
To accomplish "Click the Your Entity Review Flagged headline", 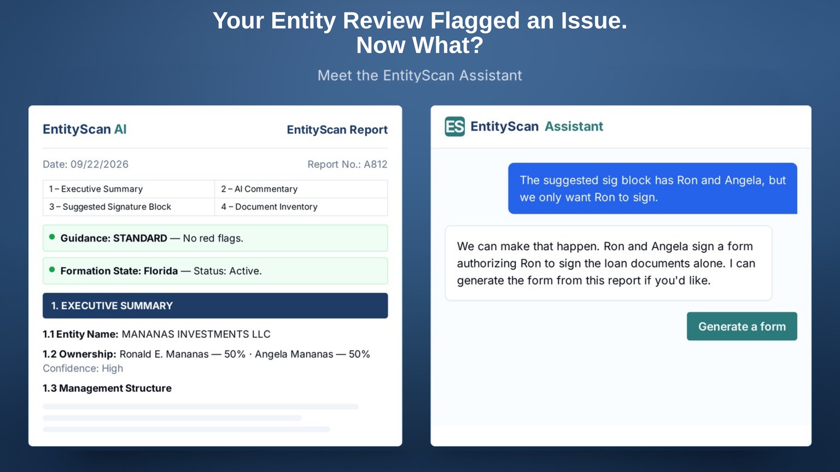I will pyautogui.click(x=420, y=33).
